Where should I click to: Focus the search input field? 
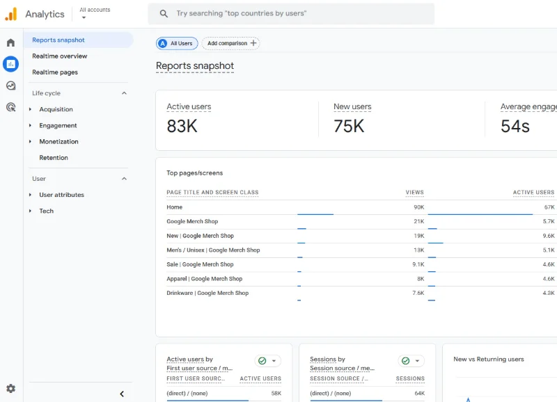(x=291, y=14)
